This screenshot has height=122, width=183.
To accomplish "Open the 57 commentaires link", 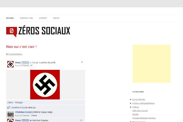I will (x=14, y=54).
